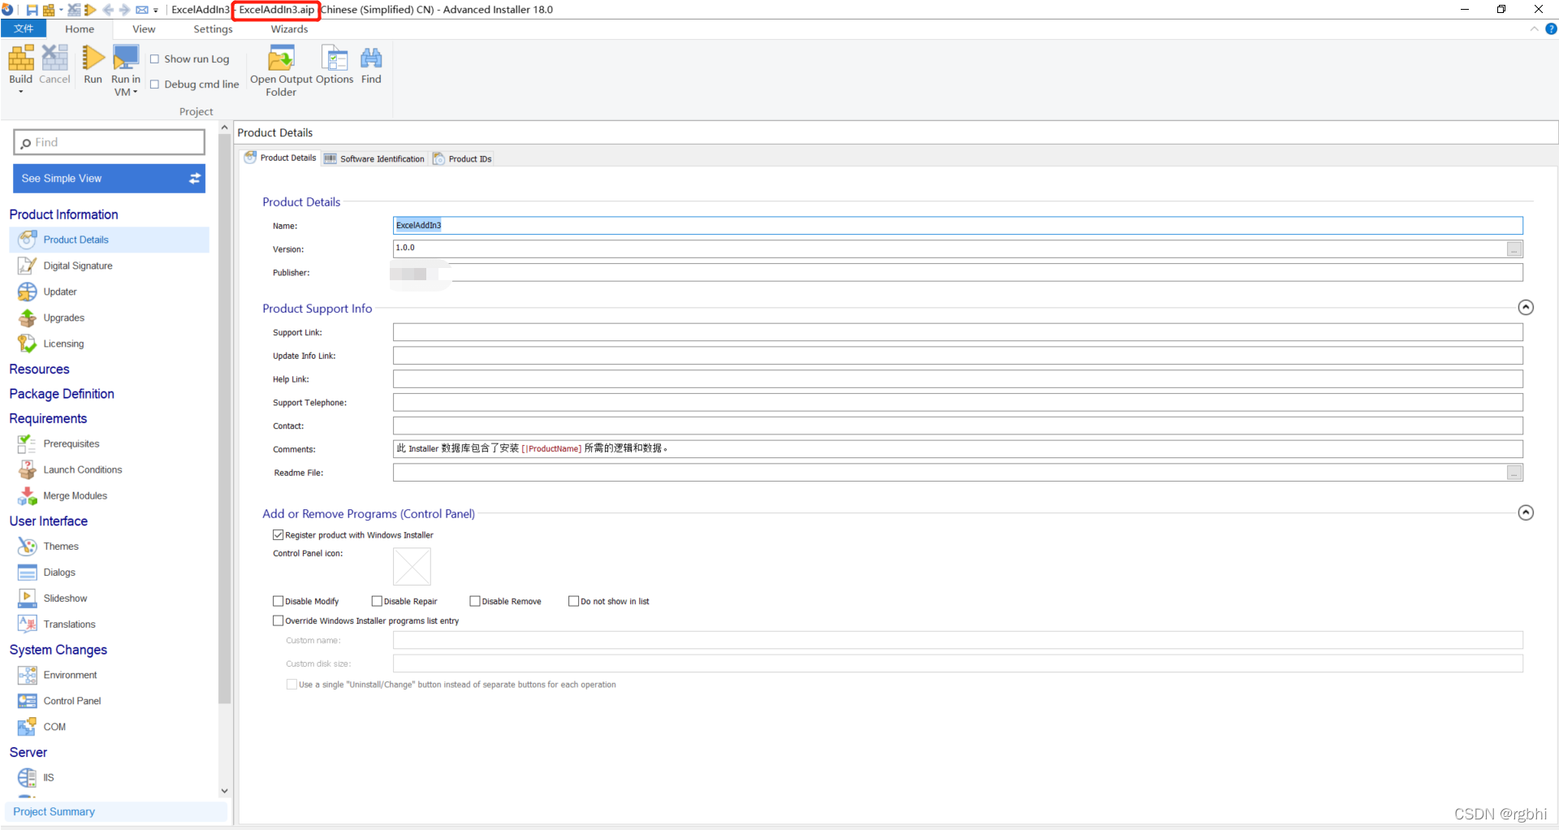Collapse the ribbon with the chevron
This screenshot has width=1559, height=830.
coord(1535,28)
